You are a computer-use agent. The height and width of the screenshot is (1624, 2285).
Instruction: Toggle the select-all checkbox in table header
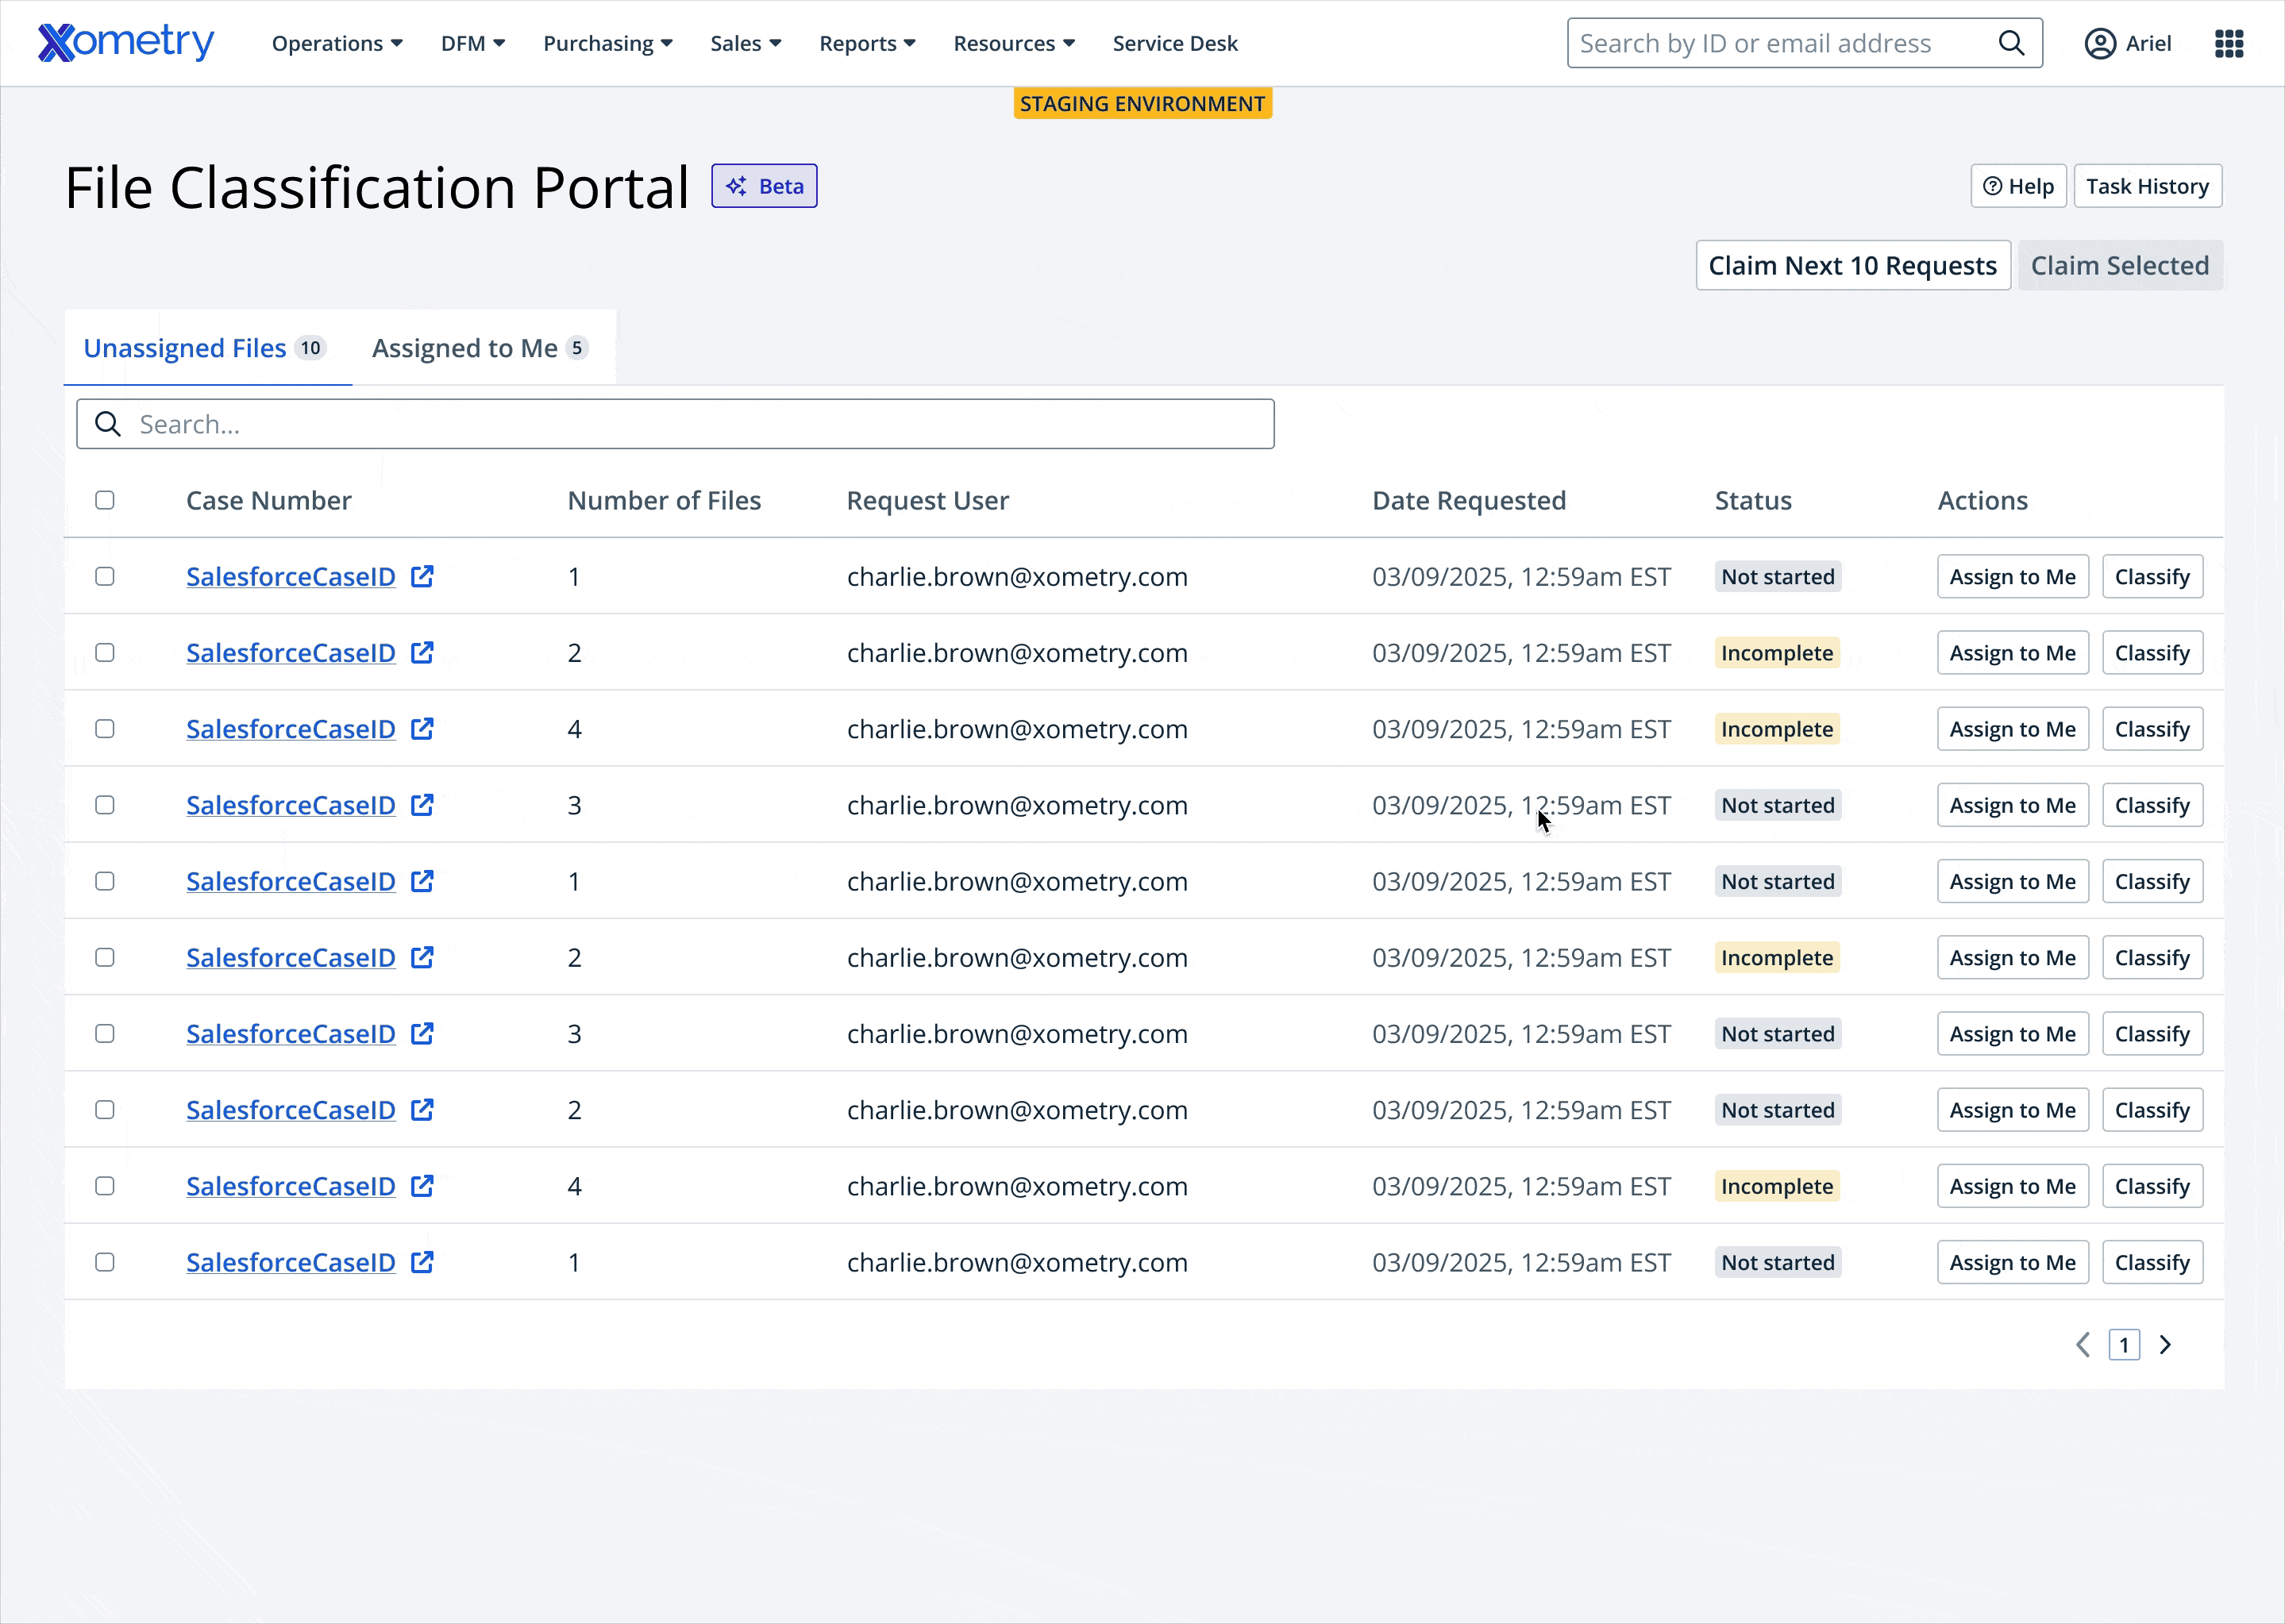tap(105, 500)
